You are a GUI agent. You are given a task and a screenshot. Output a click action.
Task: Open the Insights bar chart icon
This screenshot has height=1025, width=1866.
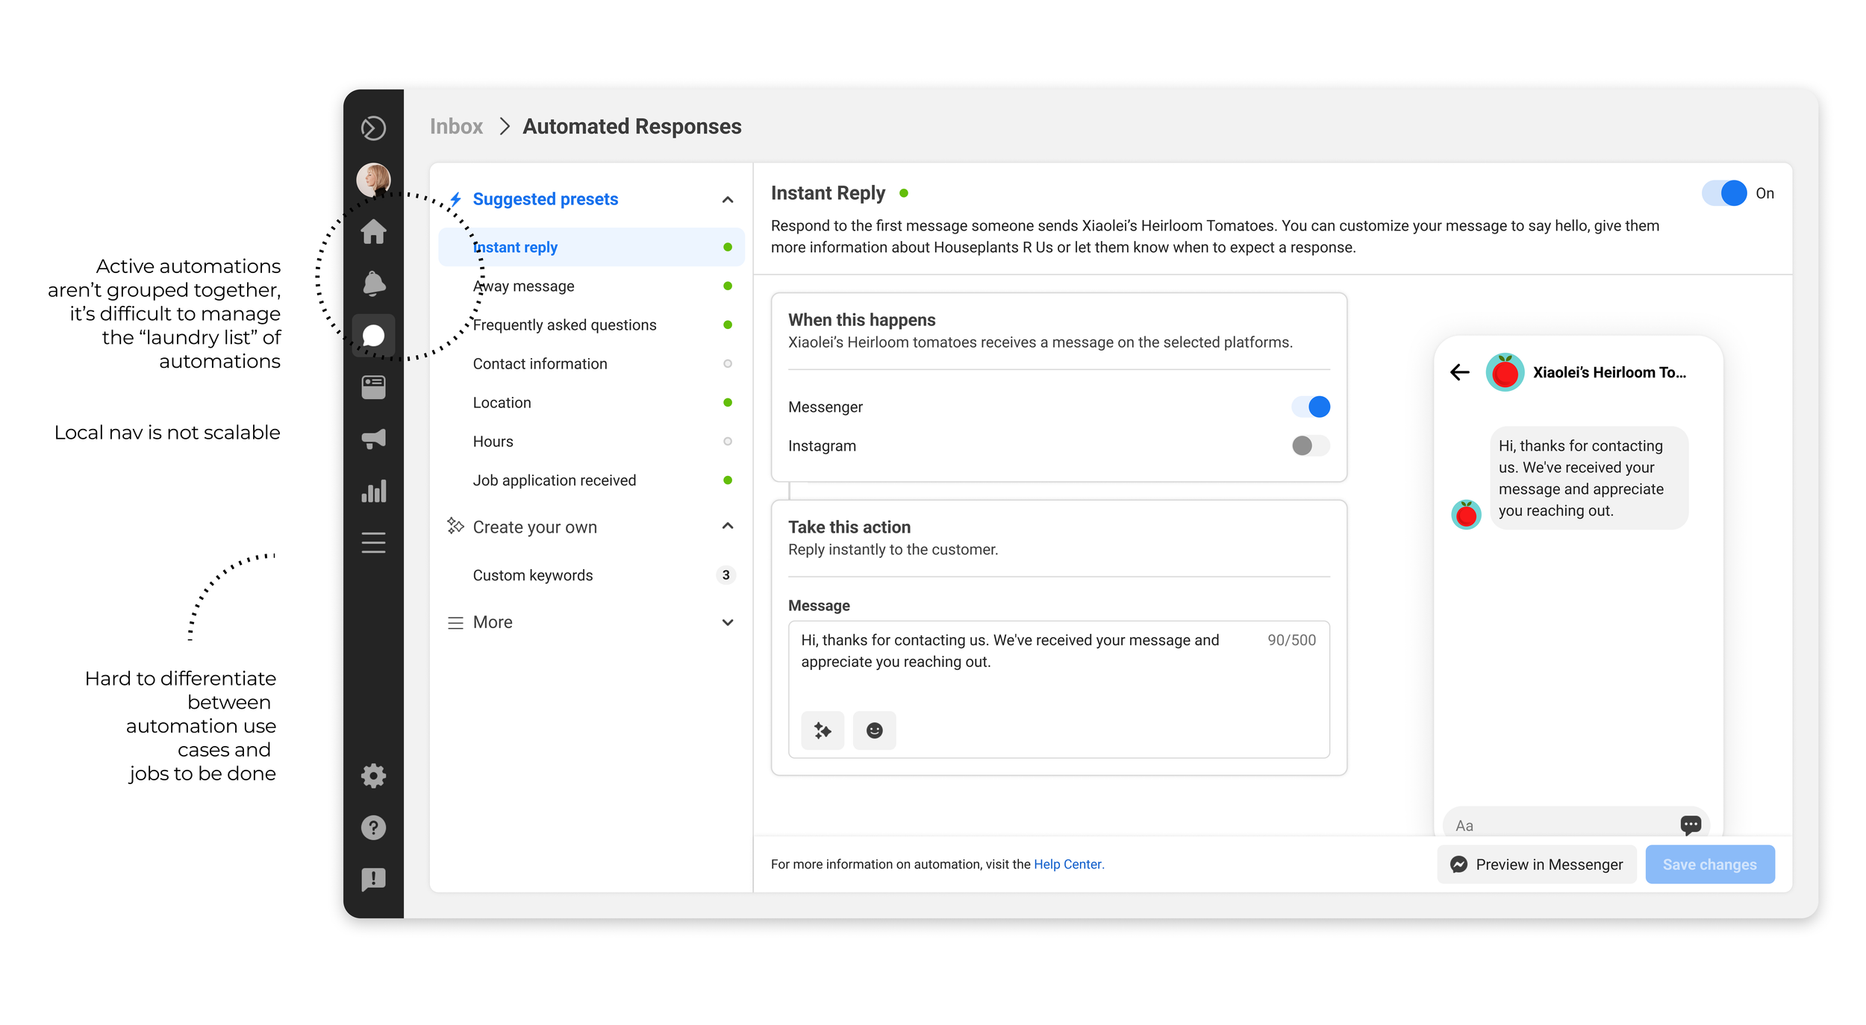click(373, 491)
